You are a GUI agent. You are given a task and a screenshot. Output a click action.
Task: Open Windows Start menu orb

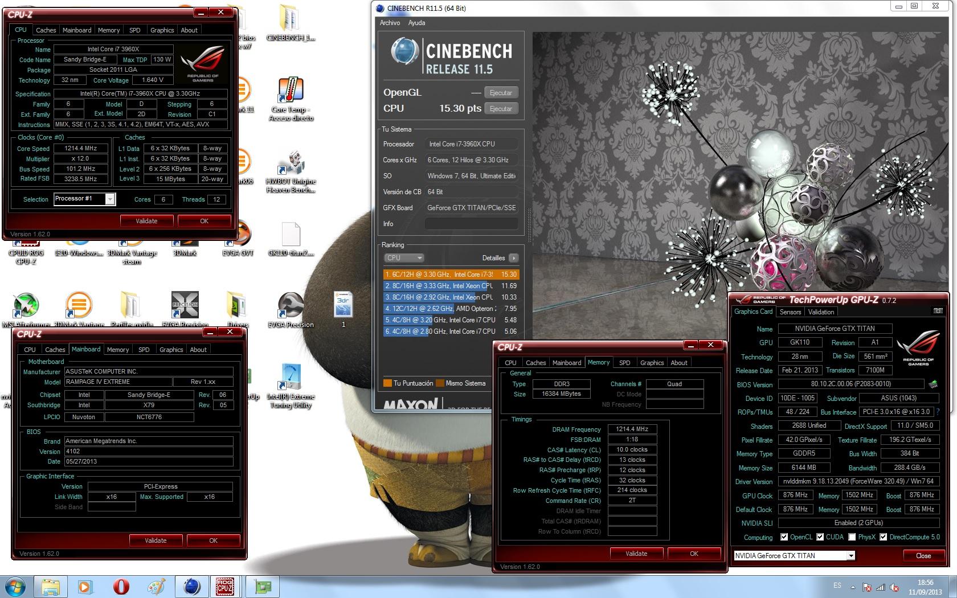pos(15,587)
